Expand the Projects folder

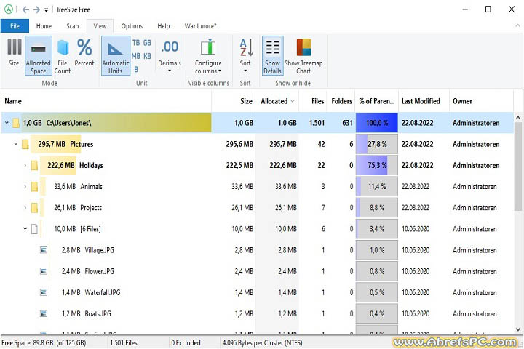click(25, 208)
